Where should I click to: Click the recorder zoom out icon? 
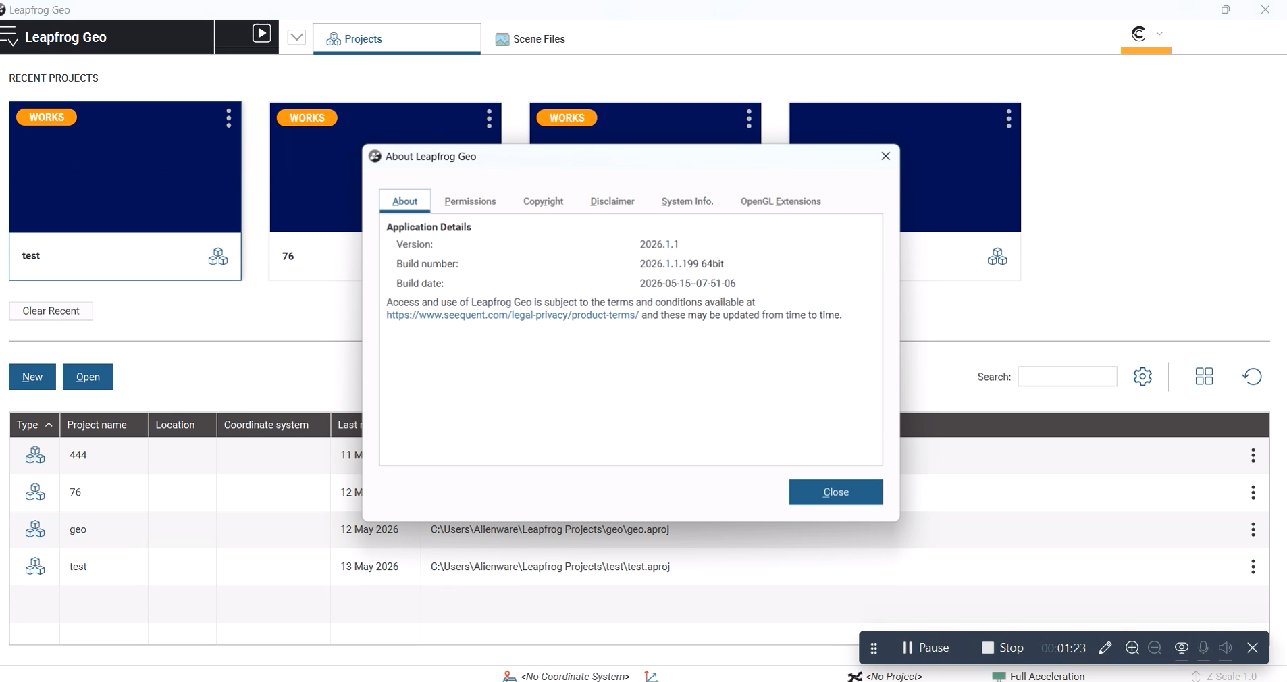point(1155,648)
